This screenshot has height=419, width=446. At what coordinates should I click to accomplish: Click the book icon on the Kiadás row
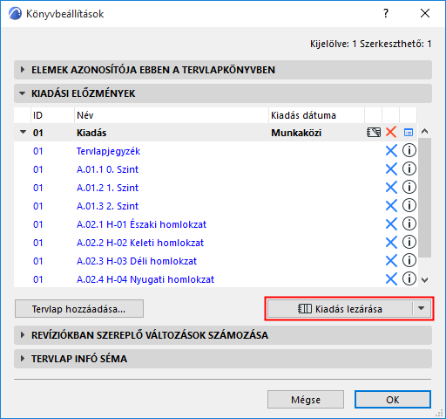[374, 133]
